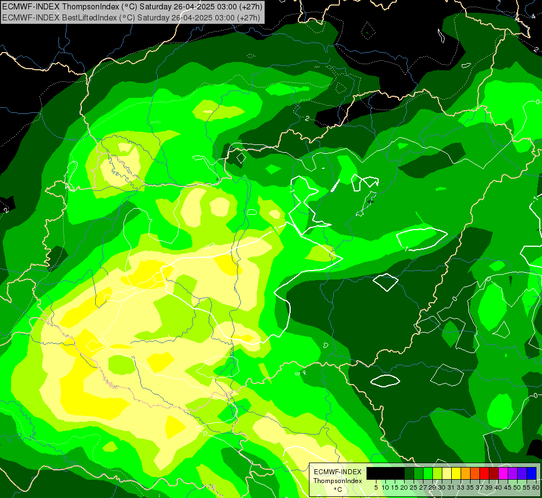This screenshot has width=542, height=498.
Task: Click the legend label "ECMWF-INDEX"
Action: tap(338, 472)
